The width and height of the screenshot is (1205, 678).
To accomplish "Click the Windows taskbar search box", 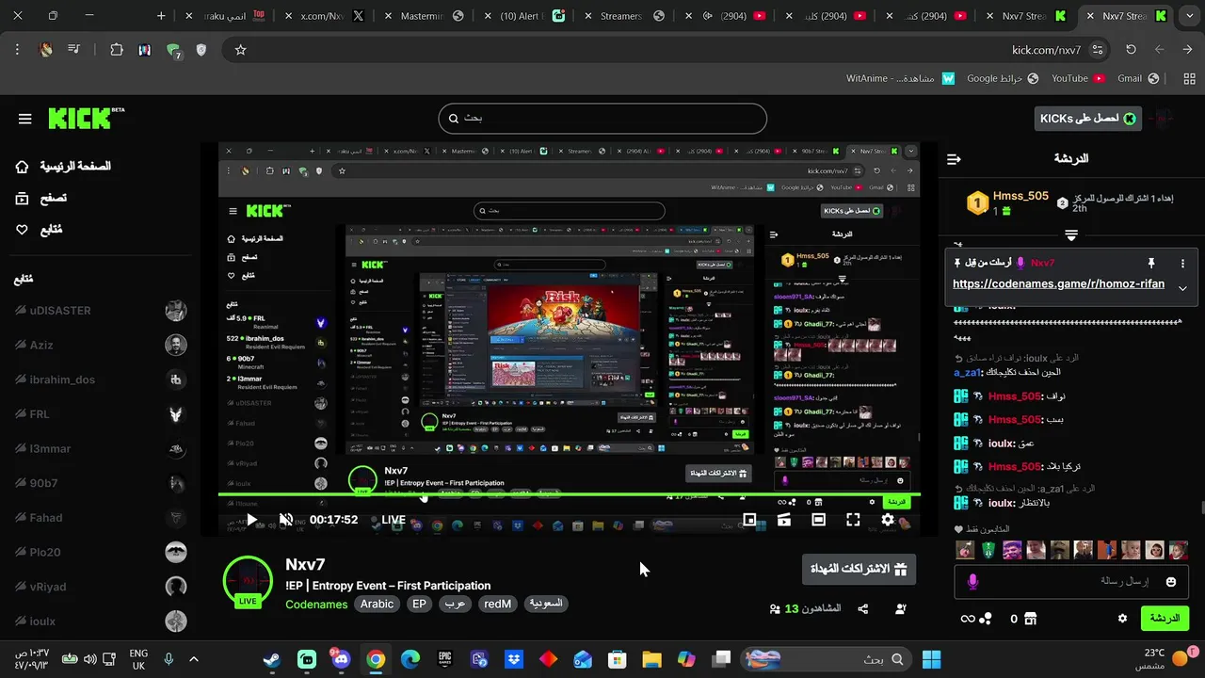I will pyautogui.click(x=826, y=659).
